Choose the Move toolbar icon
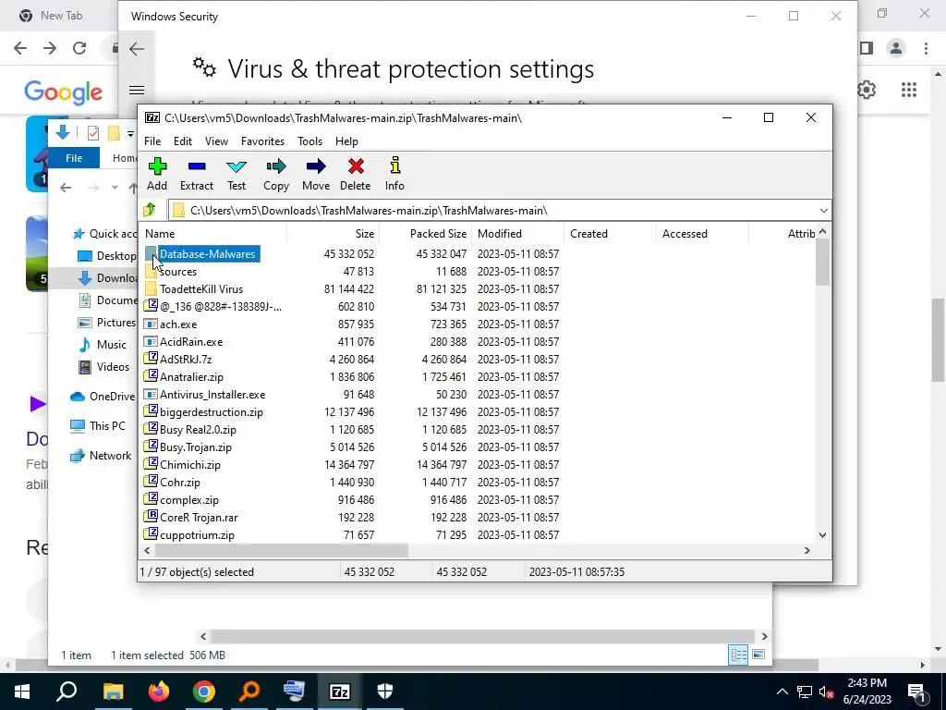 [x=316, y=174]
